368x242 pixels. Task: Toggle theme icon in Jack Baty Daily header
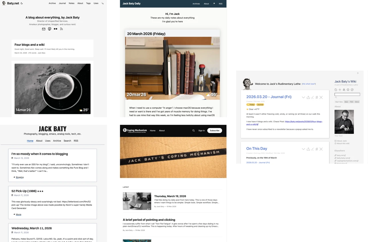(214, 4)
